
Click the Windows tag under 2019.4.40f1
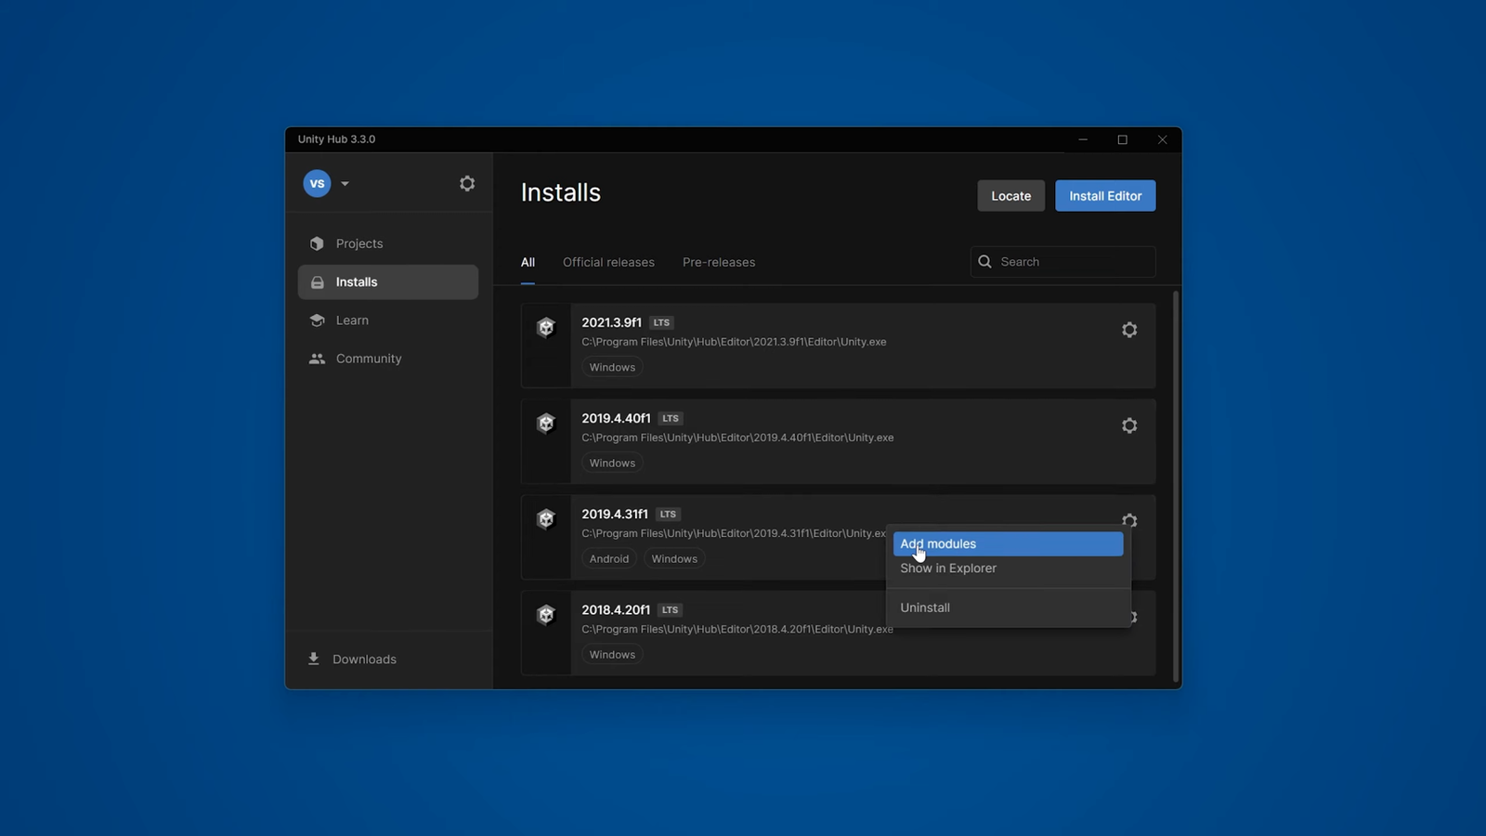(612, 463)
